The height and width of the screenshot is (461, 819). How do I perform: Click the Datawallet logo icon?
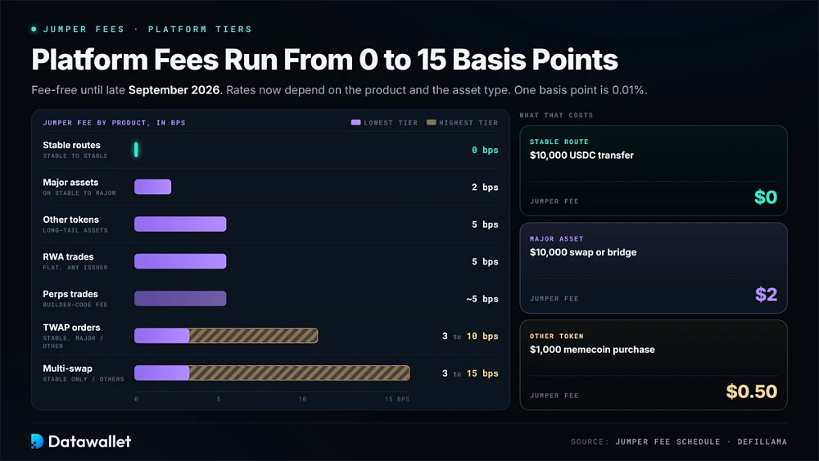pos(37,441)
